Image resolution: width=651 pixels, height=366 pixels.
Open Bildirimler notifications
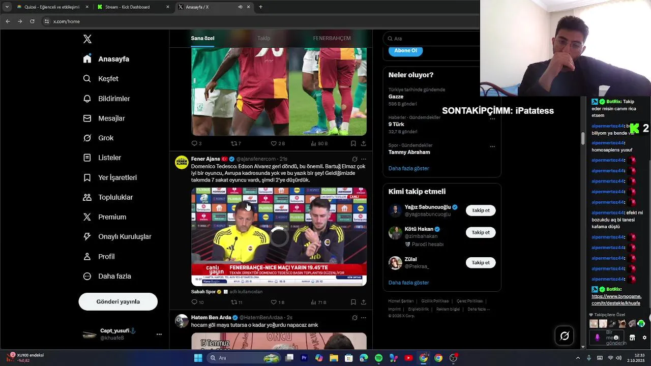tap(107, 99)
